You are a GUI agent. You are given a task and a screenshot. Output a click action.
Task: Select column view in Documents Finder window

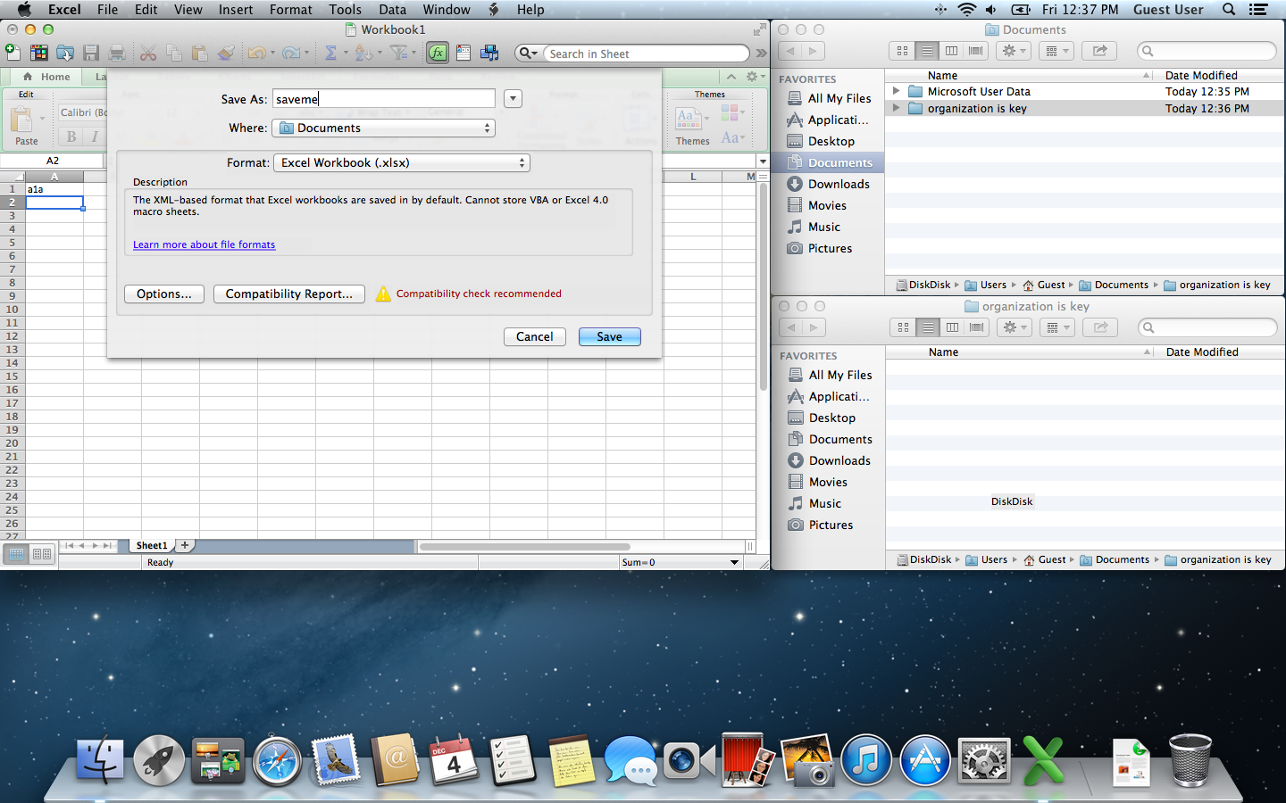(x=951, y=51)
